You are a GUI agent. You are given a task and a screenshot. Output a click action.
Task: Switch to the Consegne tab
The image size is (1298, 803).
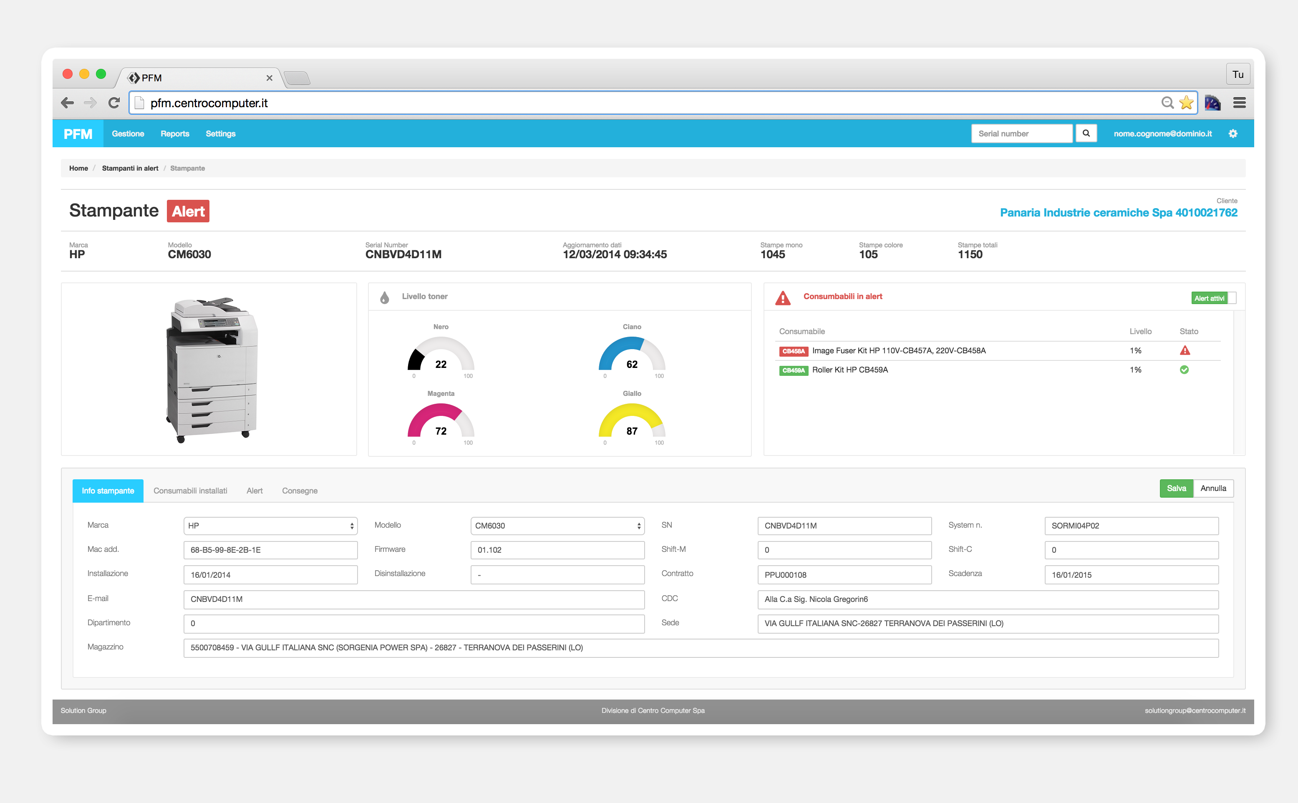point(300,491)
